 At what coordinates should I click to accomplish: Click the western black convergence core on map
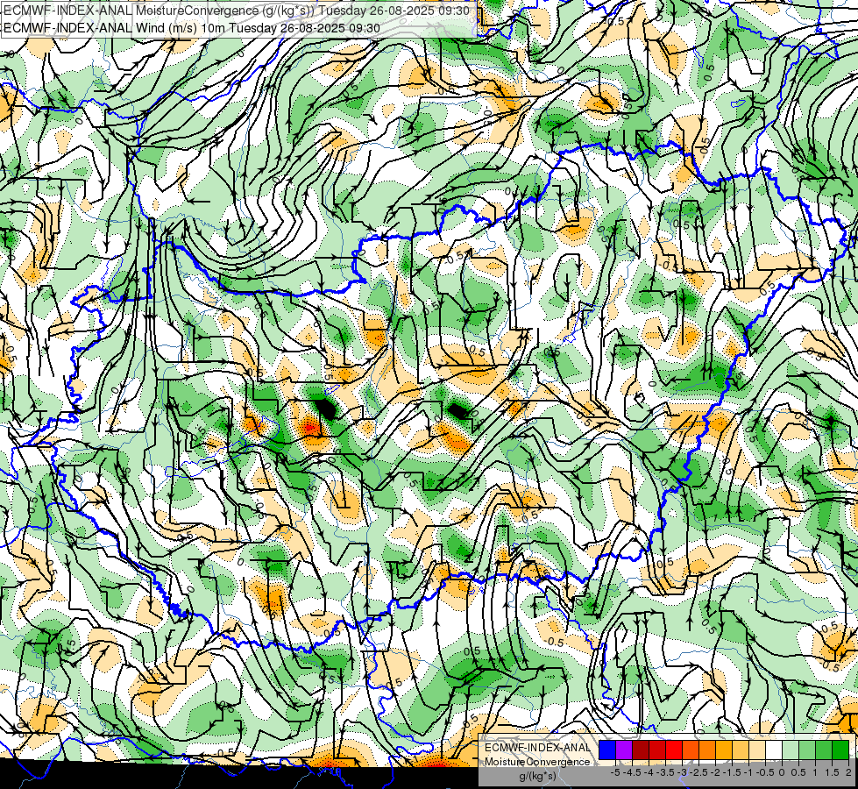[x=326, y=408]
